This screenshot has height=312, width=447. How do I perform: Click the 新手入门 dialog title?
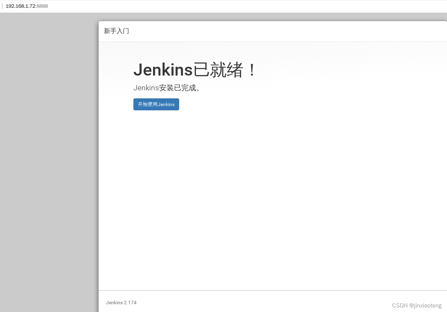click(117, 31)
